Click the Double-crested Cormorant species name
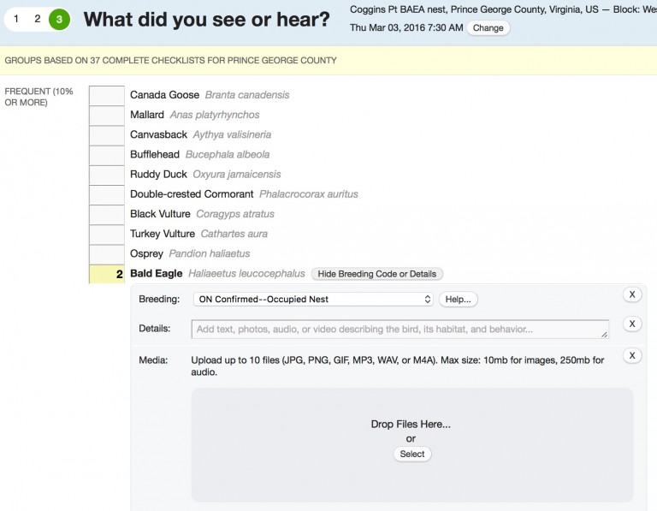Viewport: 657px width, 511px height. [192, 194]
